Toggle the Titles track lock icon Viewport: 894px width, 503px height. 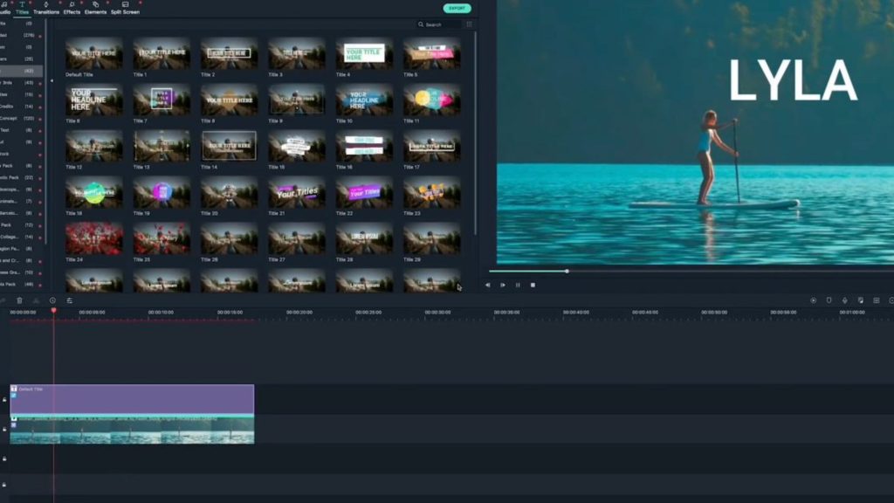[4, 399]
